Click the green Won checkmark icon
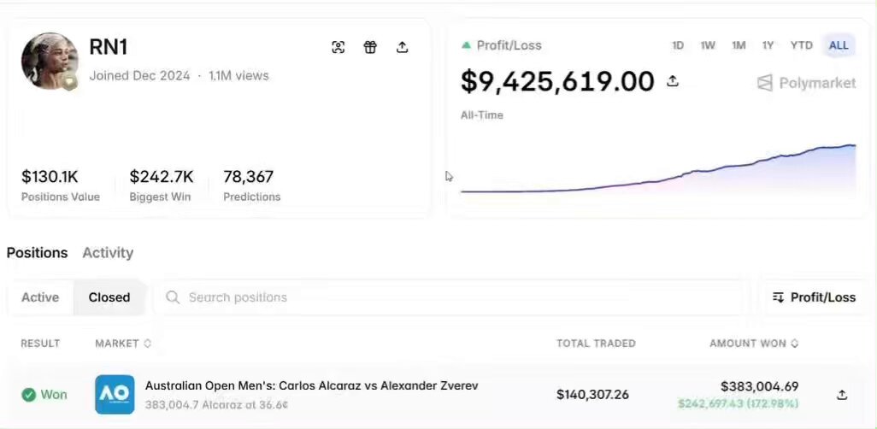Image resolution: width=877 pixels, height=429 pixels. click(28, 395)
